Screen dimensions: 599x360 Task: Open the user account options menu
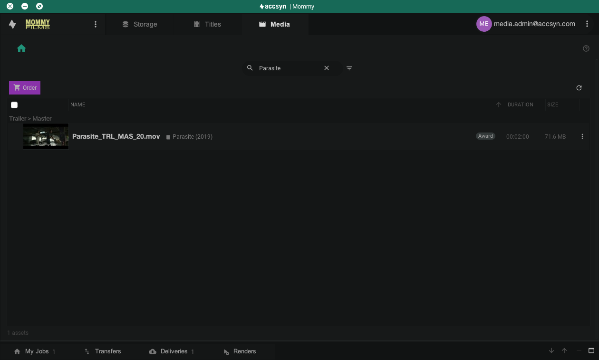(x=588, y=24)
